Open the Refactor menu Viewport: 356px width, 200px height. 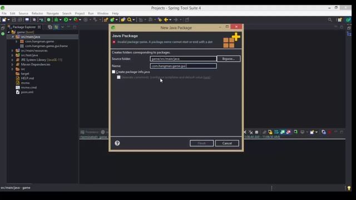point(37,13)
